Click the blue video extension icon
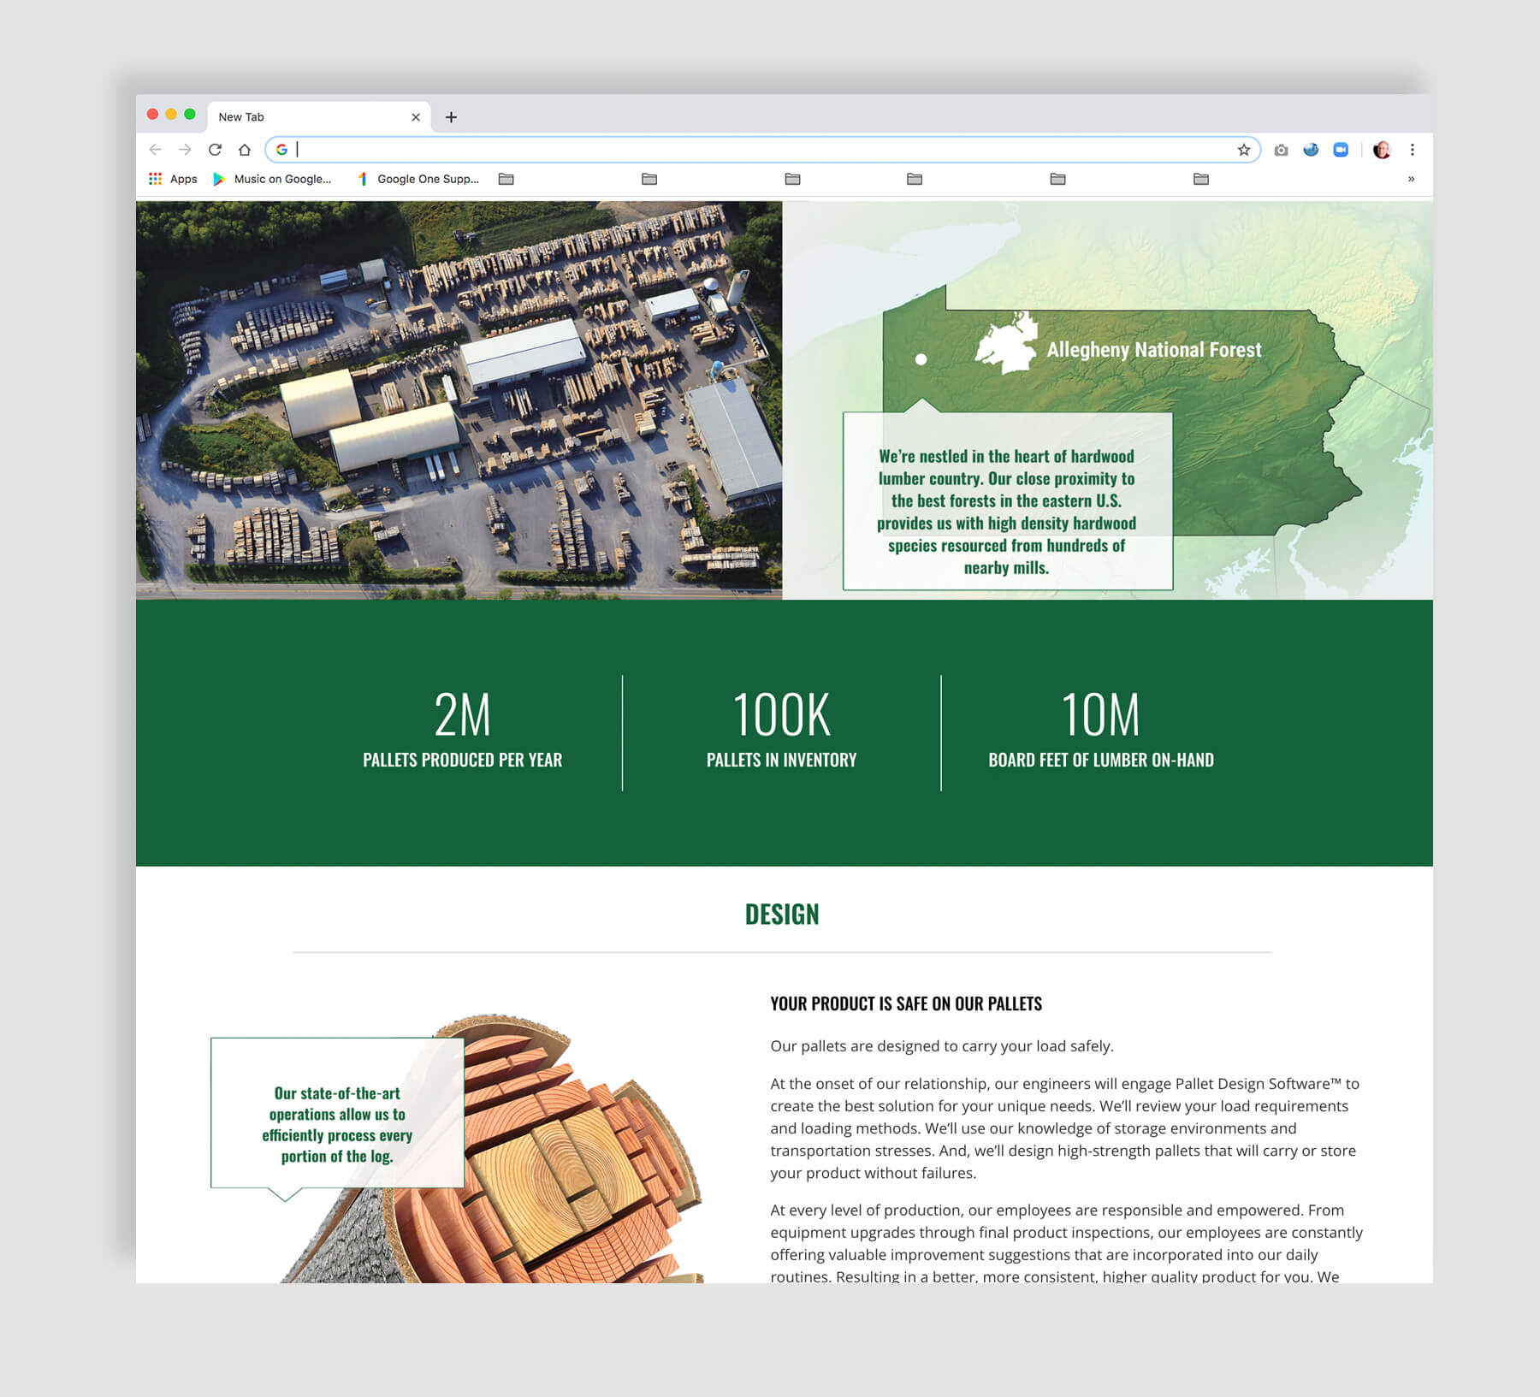This screenshot has width=1540, height=1397. 1341,150
